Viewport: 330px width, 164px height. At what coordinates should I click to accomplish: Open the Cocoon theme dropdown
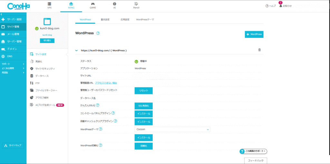click(172, 129)
